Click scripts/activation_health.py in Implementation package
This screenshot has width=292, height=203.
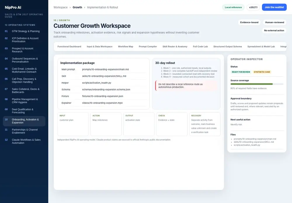coord(96,83)
